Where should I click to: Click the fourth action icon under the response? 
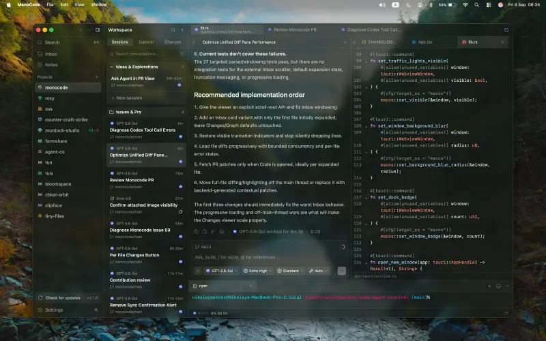pyautogui.click(x=221, y=231)
